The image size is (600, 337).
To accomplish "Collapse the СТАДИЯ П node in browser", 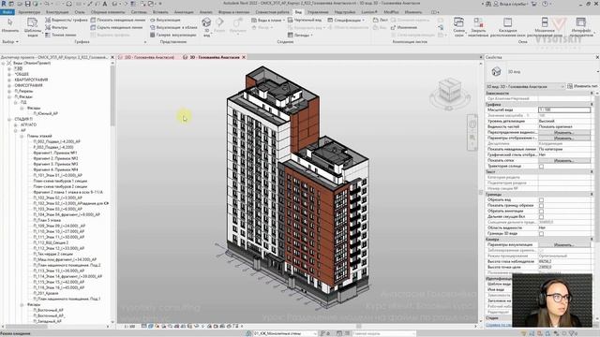I will click(9, 119).
